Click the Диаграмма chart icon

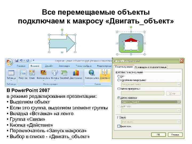[x=76, y=75]
